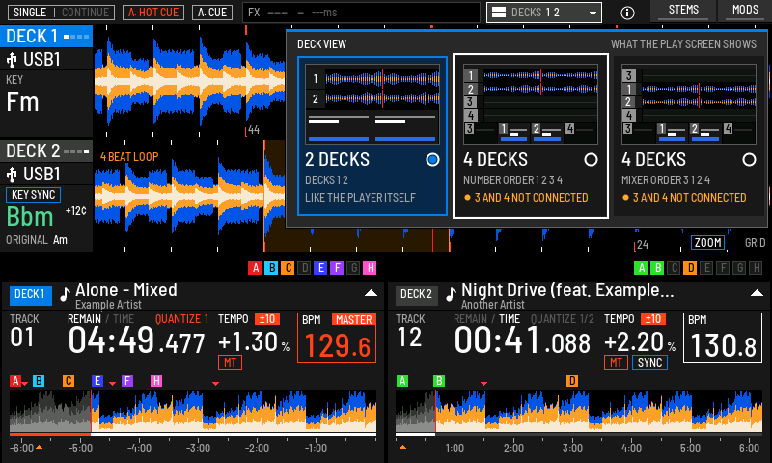772x463 pixels.
Task: Click the info icon in top bar
Action: pos(627,13)
